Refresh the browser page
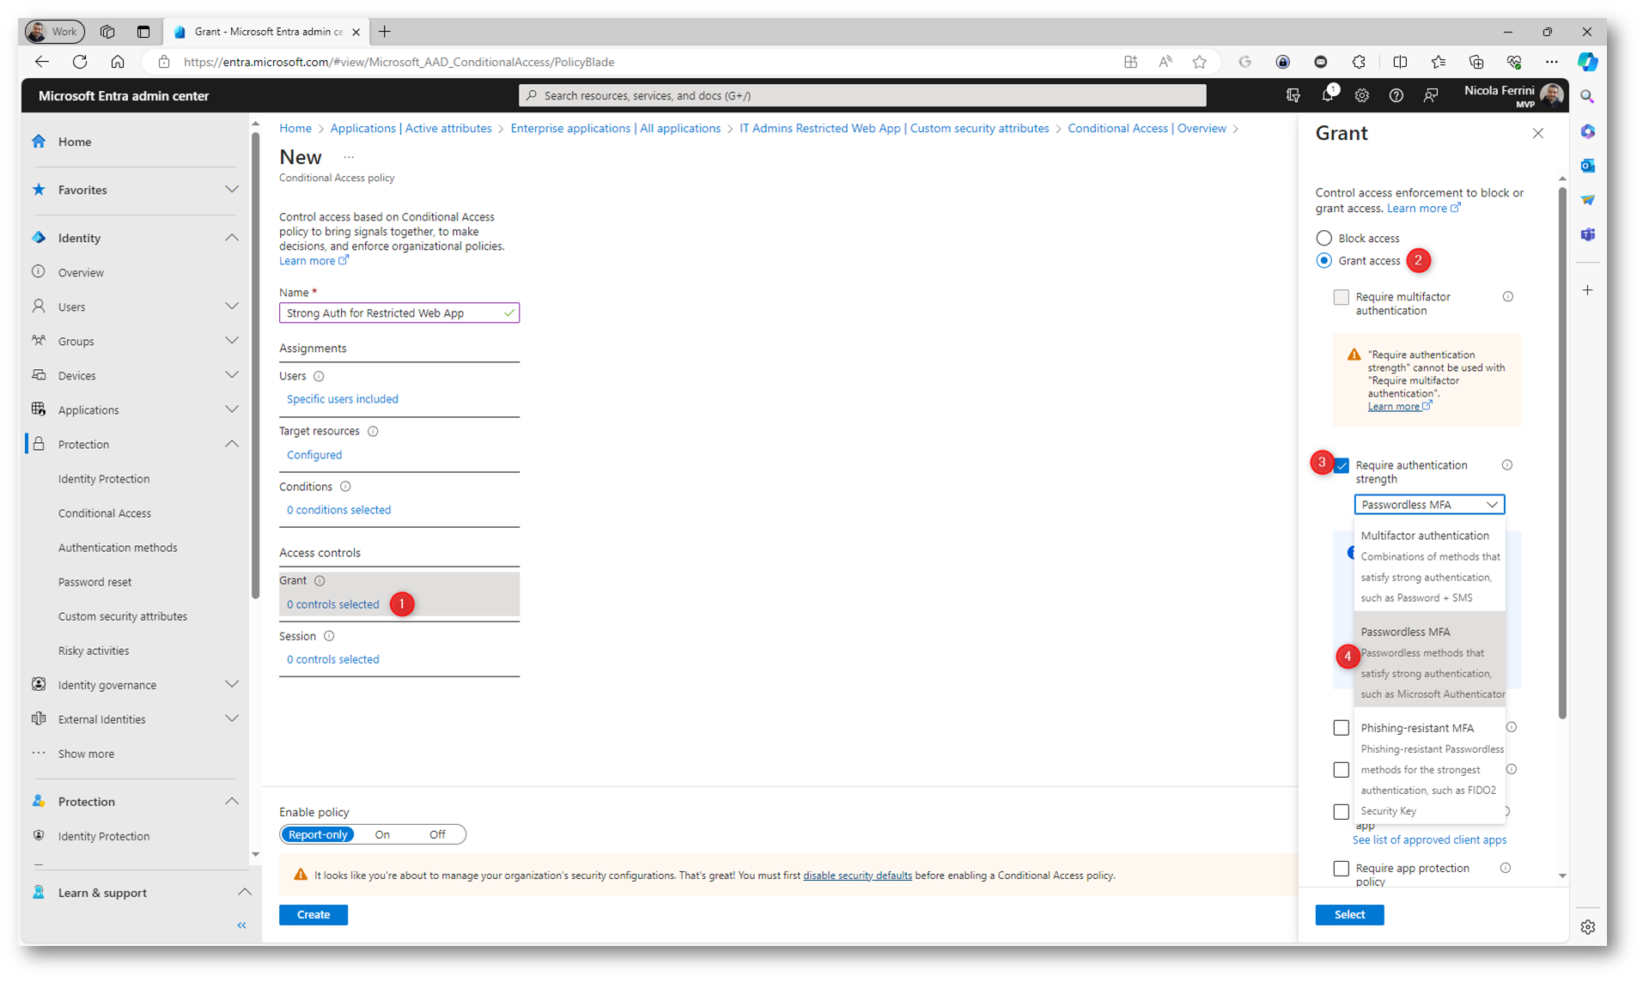The width and height of the screenshot is (1643, 982). (80, 62)
